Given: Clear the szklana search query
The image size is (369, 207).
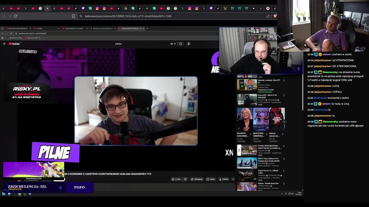Looking at the screenshot, I should 175,44.
